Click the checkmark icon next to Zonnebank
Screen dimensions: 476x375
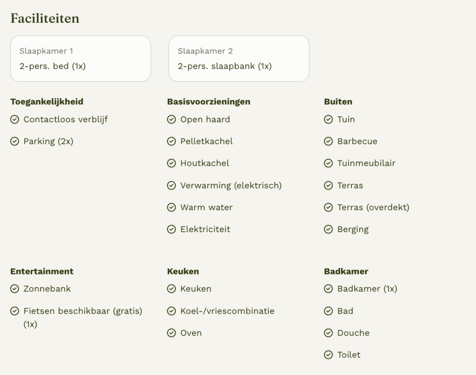(x=14, y=289)
